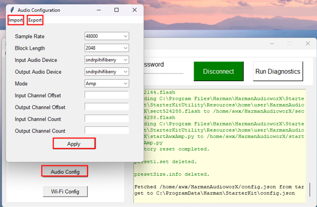Click the 'preset1.set deleted.' log line
Viewport: 317px width, 207px height.
(x=165, y=162)
